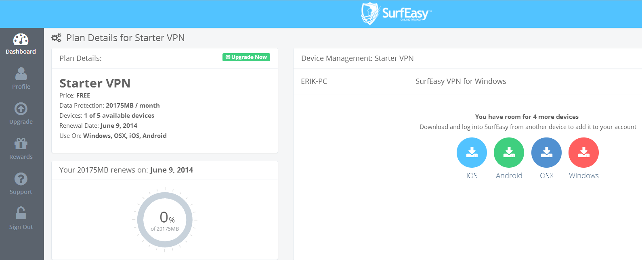Click 'SurfEasy VPN for Windows' device entry
This screenshot has height=260, width=642.
(x=461, y=81)
